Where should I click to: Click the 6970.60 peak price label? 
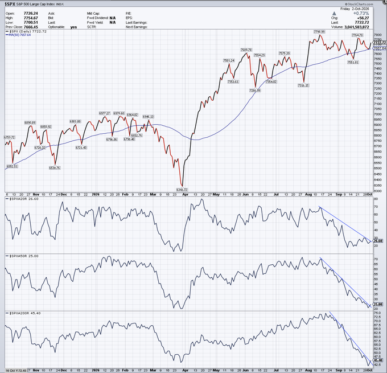coord(119,113)
